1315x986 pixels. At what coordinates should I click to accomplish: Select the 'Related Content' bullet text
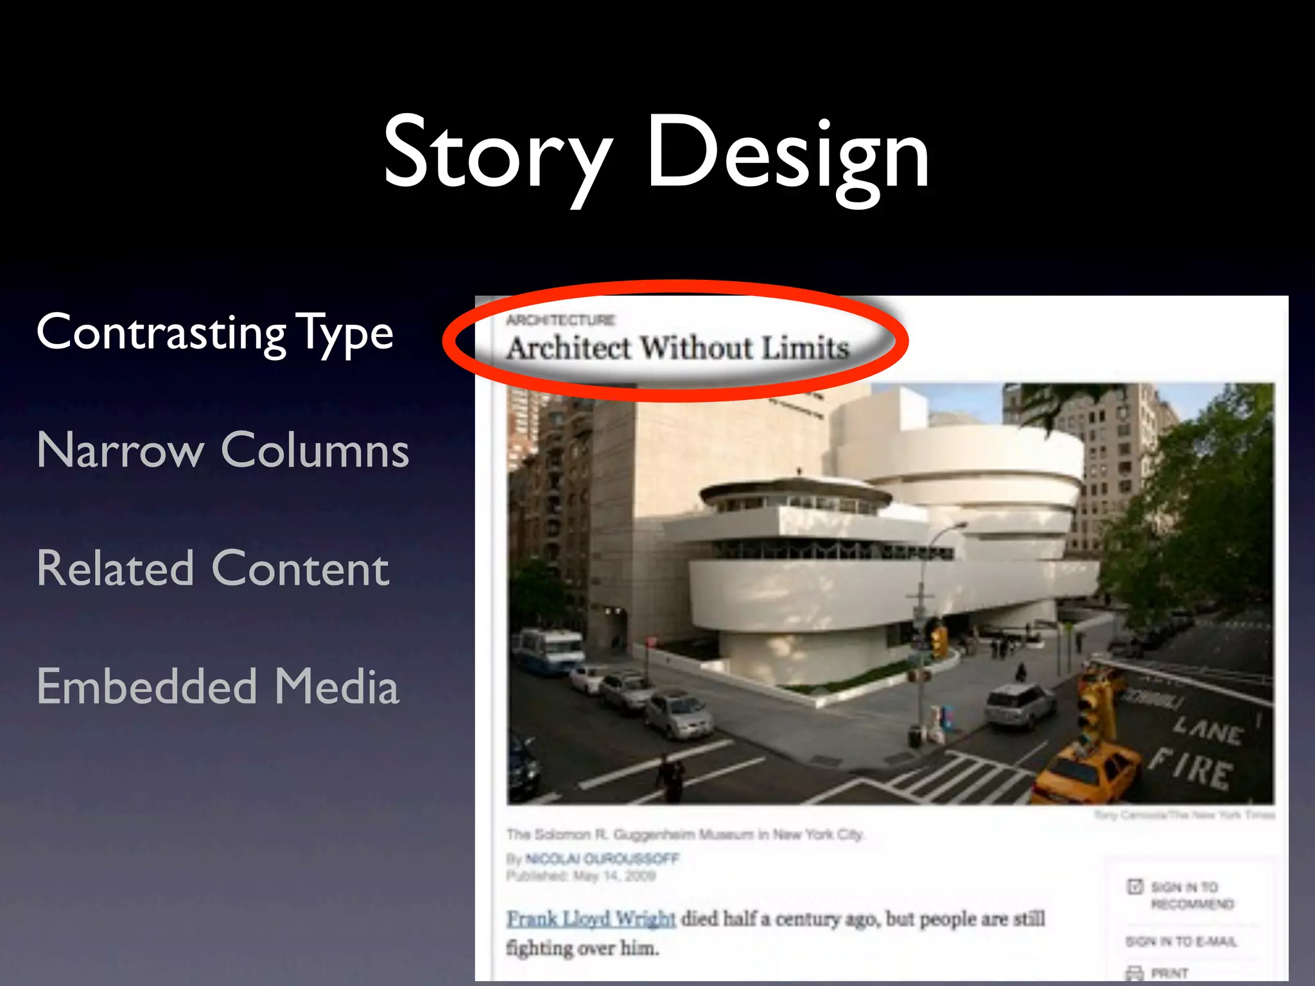point(213,568)
